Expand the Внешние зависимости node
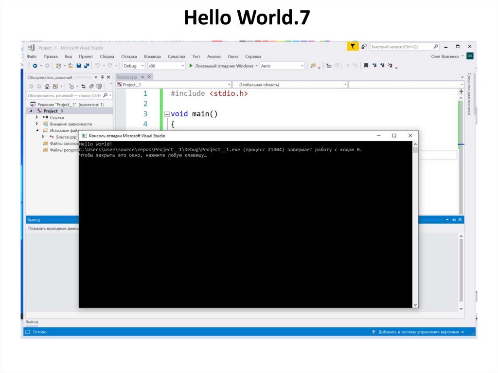Image resolution: width=498 pixels, height=373 pixels. tap(37, 124)
